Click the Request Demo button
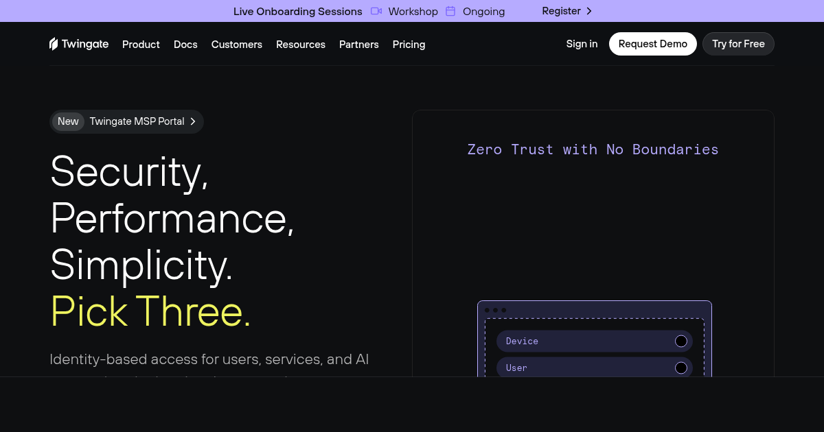The image size is (824, 432). tap(652, 43)
